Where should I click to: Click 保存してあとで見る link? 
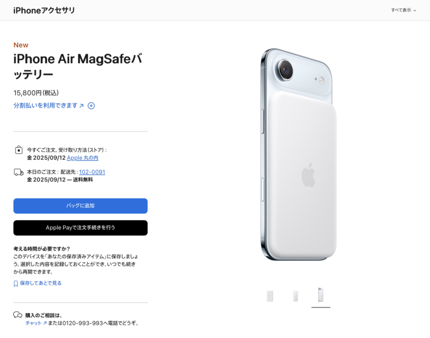point(41,283)
